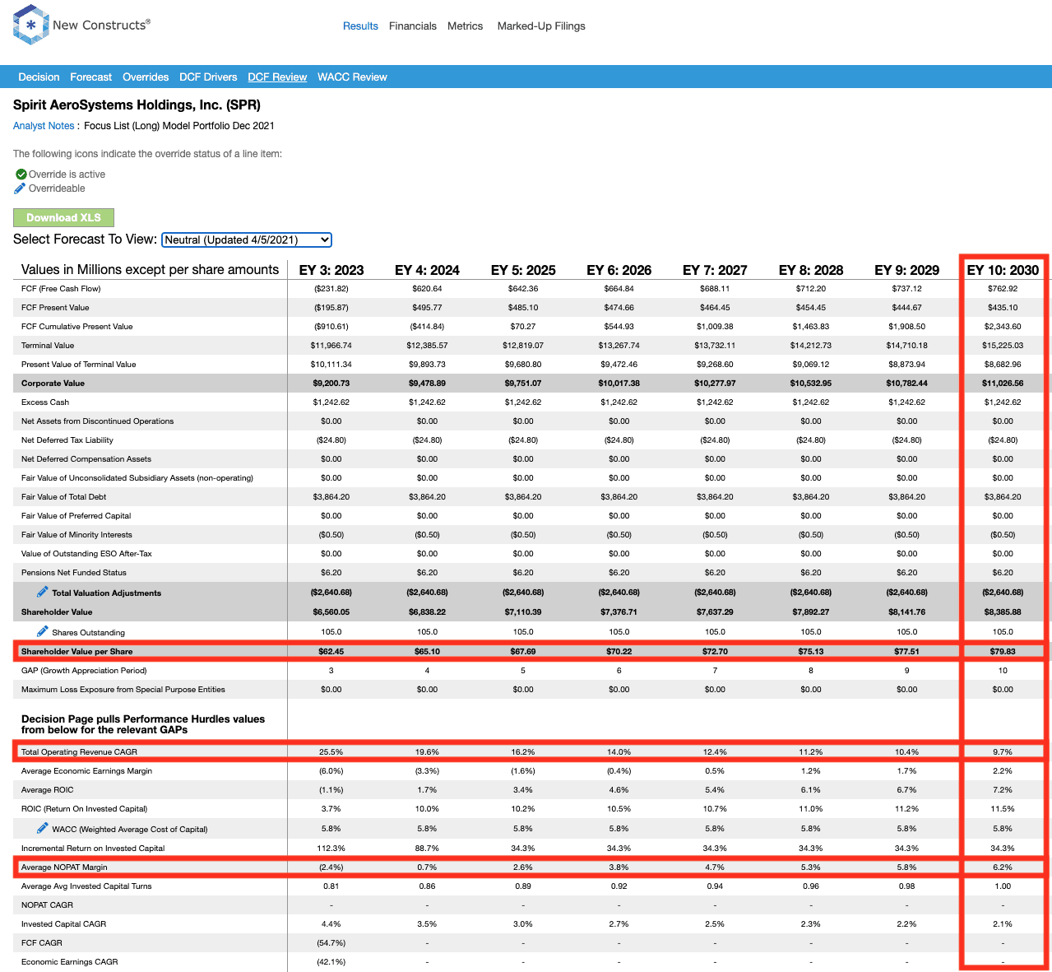
Task: Click the Download XLS button
Action: pyautogui.click(x=63, y=217)
